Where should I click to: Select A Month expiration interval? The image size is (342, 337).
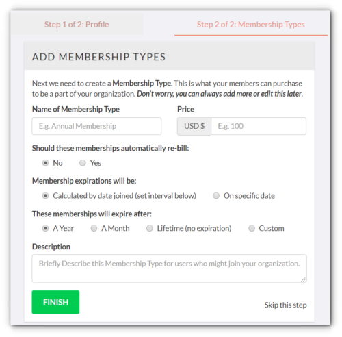coord(94,228)
